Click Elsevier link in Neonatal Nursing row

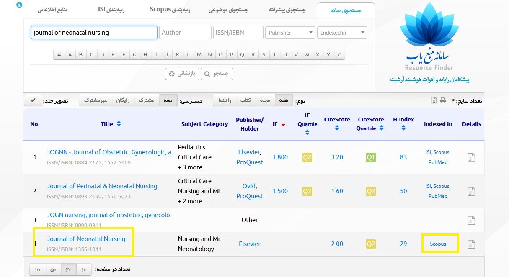pyautogui.click(x=250, y=244)
